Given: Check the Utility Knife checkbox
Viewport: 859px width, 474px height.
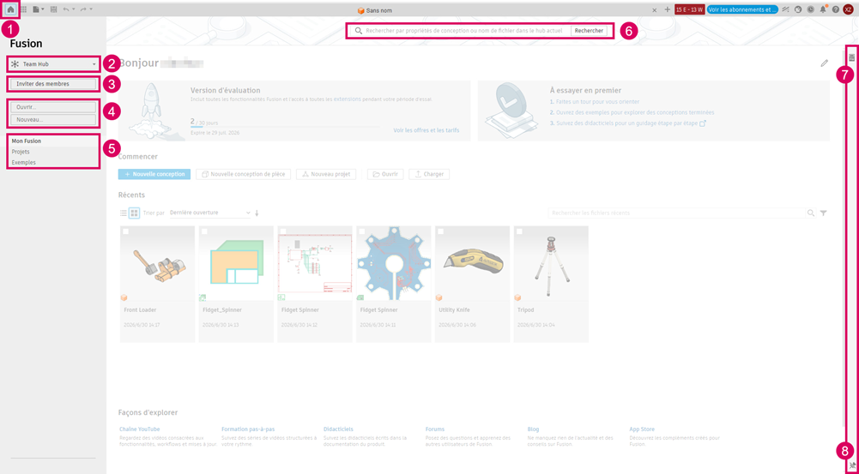Looking at the screenshot, I should pos(441,231).
